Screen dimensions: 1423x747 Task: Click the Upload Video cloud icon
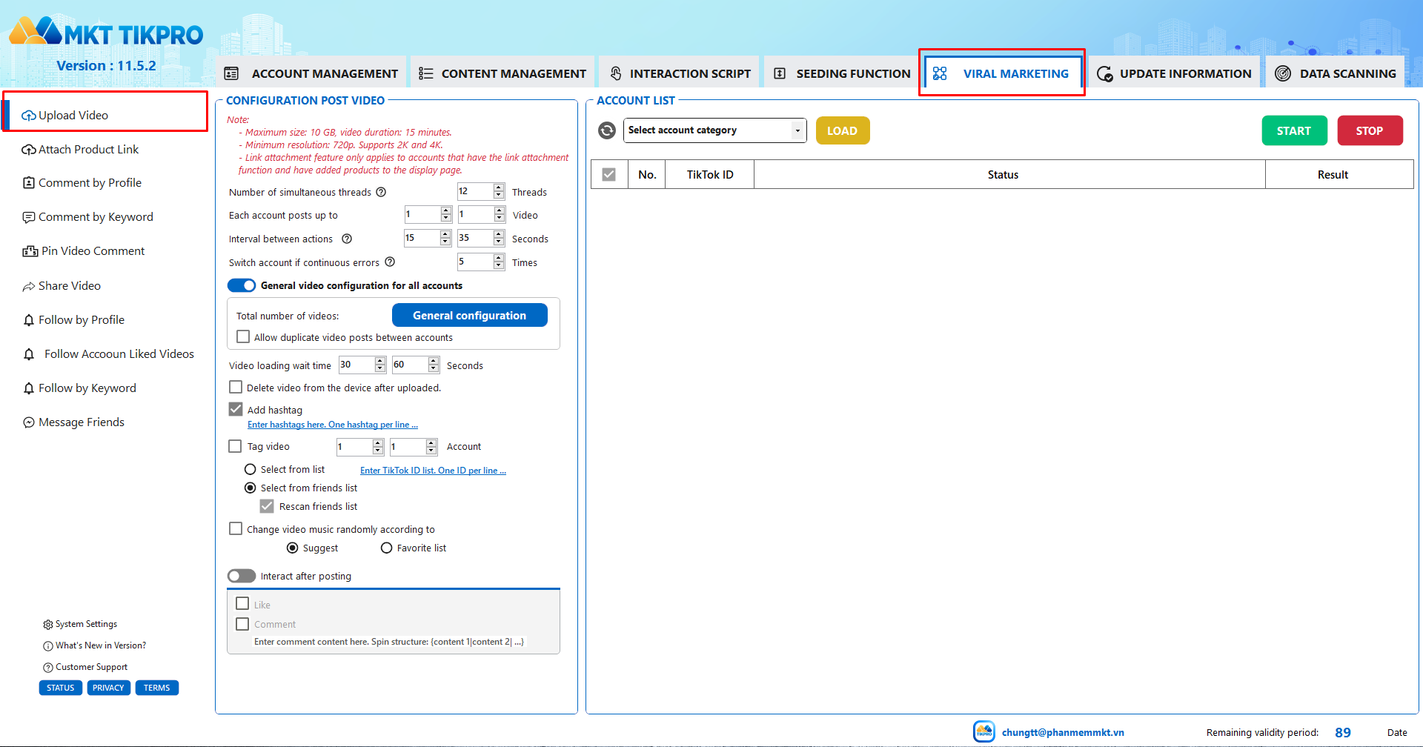(x=29, y=116)
